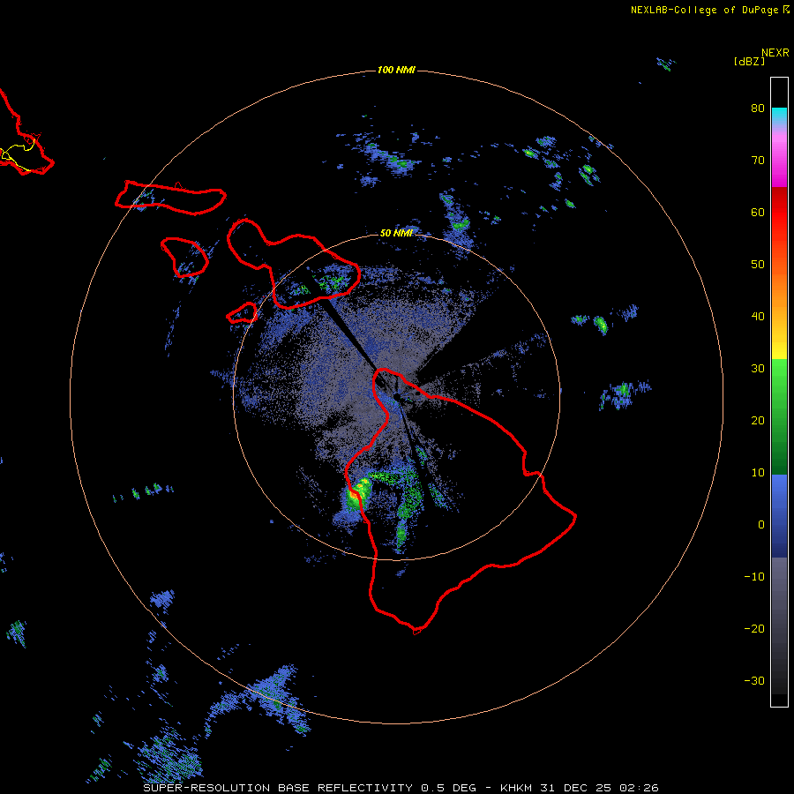Pick the bright green band of the color scale
Image resolution: width=794 pixels, height=794 pixels.
(779, 375)
